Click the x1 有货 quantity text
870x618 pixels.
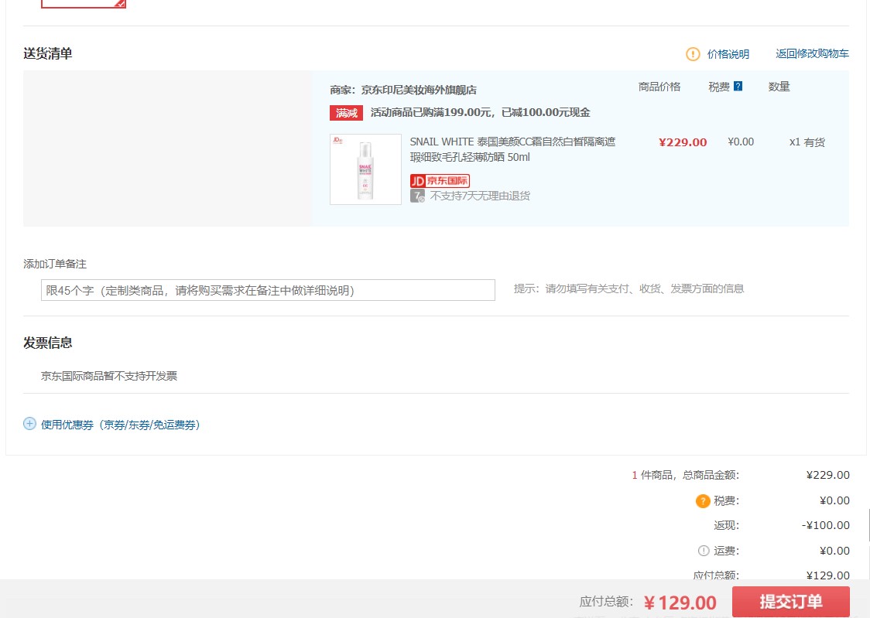(807, 142)
